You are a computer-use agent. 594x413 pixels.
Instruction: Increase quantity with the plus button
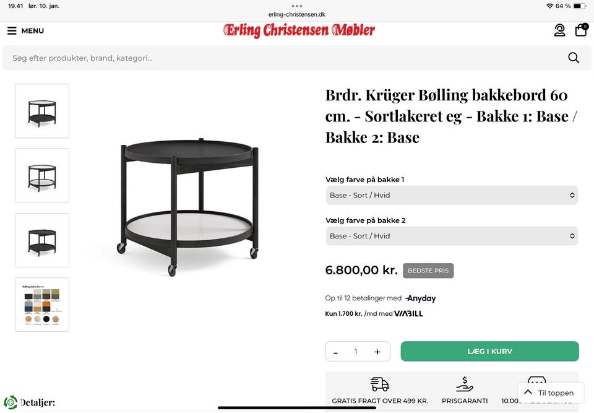377,352
